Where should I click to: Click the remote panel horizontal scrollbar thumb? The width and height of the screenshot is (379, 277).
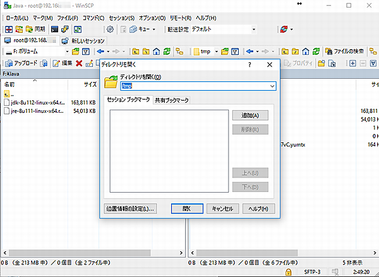click(x=247, y=252)
